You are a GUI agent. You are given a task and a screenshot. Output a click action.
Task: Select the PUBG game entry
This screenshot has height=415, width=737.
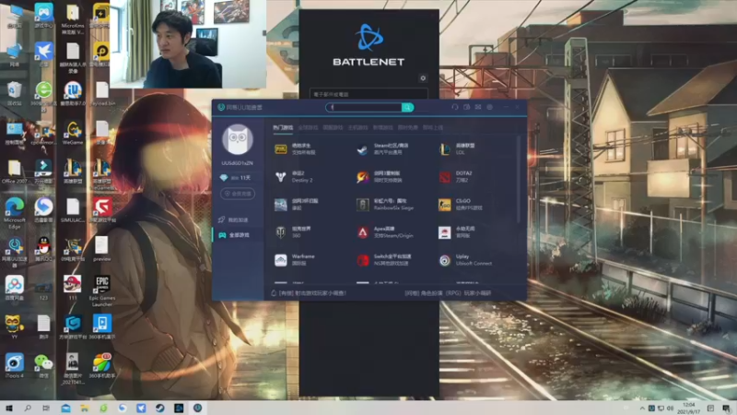295,149
